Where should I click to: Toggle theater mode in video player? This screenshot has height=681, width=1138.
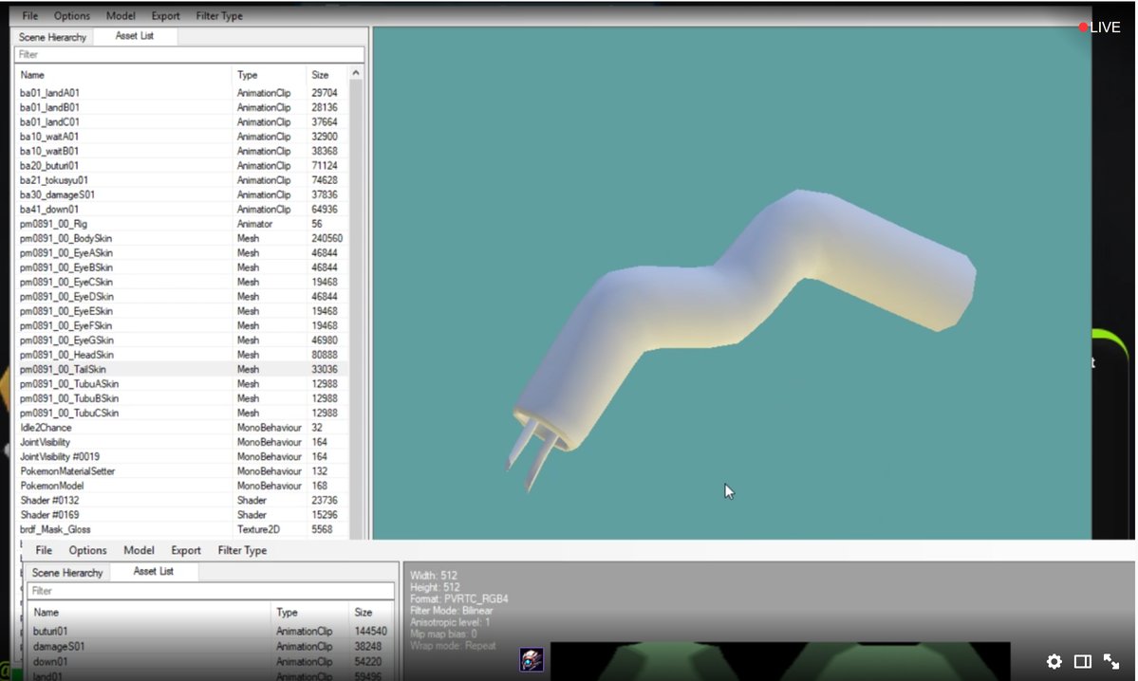point(1082,661)
